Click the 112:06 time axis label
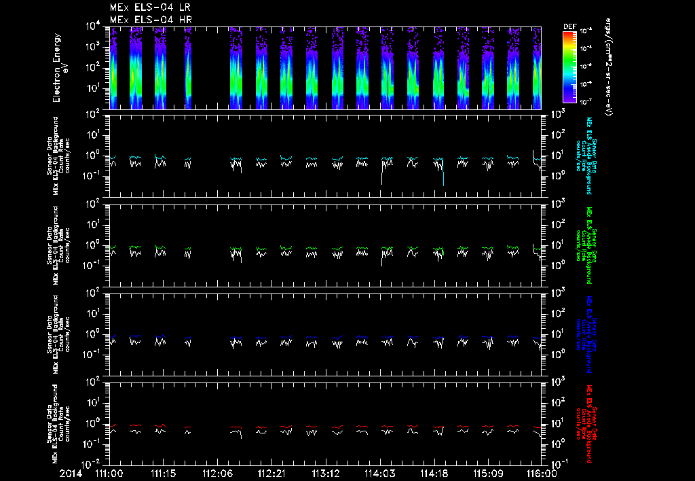695x481 pixels. [217, 474]
